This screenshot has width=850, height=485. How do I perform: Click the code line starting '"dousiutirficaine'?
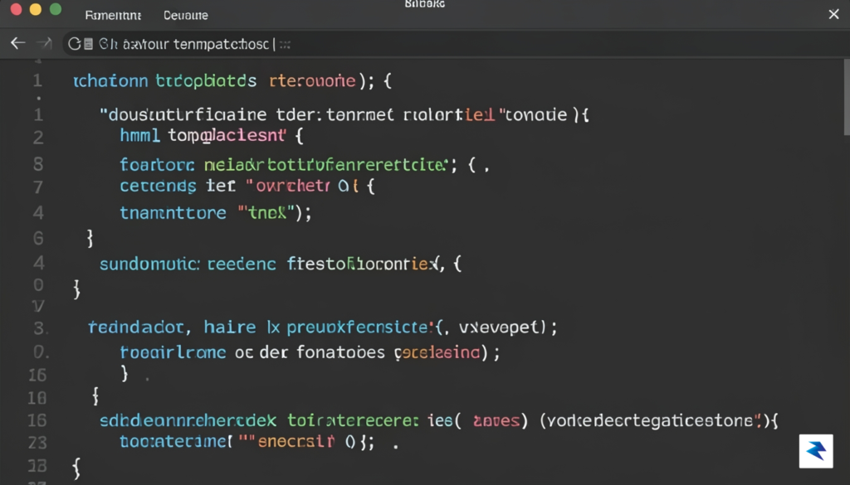pyautogui.click(x=344, y=114)
